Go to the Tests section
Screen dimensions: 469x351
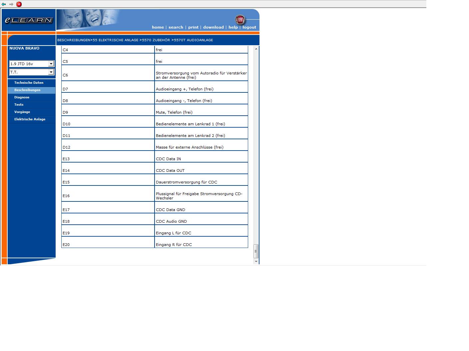coord(19,105)
